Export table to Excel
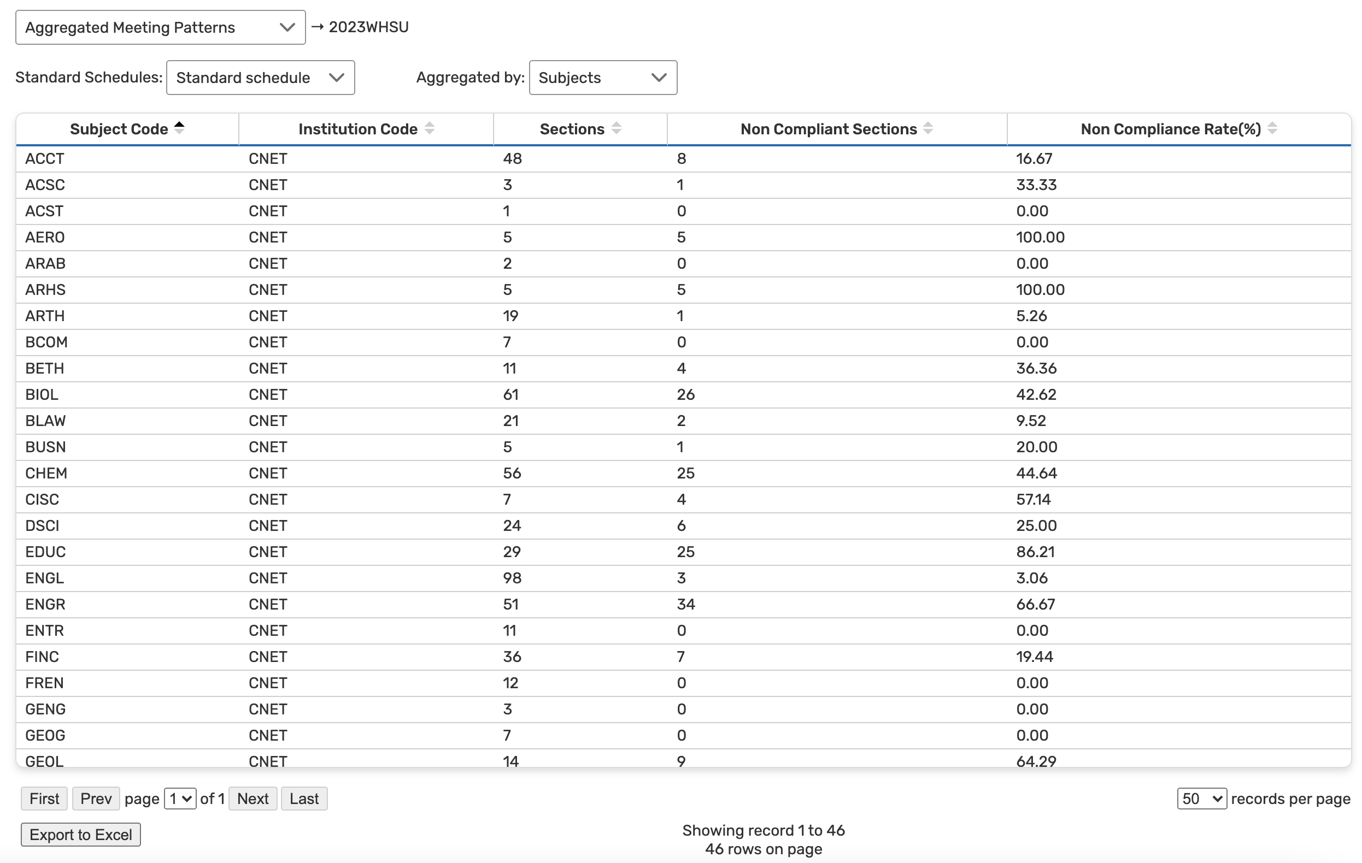The image size is (1362, 863). click(80, 835)
